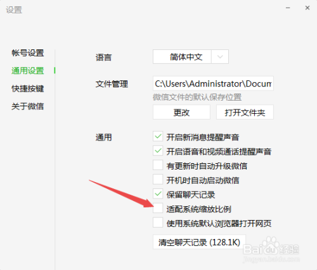Click 清空聊天记录 (128.1K) button
This screenshot has height=270, width=317.
pos(199,242)
